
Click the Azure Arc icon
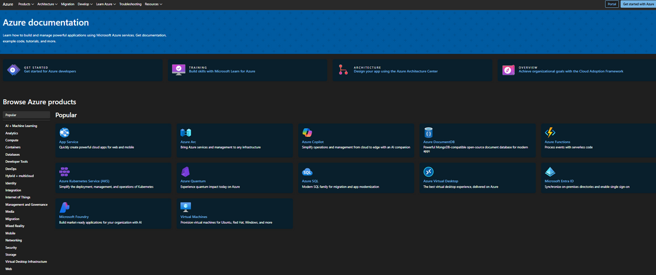point(185,133)
